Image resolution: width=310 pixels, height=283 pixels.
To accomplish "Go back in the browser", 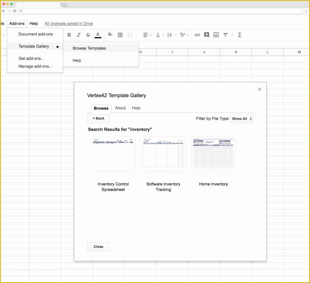I will pyautogui.click(x=4, y=11).
